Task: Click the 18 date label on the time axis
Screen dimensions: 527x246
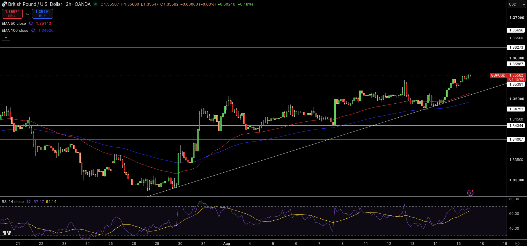Action: point(482,244)
